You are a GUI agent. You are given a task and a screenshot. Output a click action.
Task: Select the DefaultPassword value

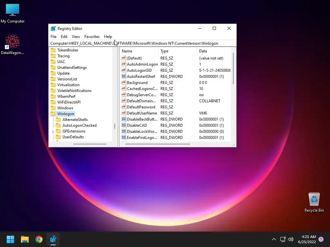click(141, 107)
